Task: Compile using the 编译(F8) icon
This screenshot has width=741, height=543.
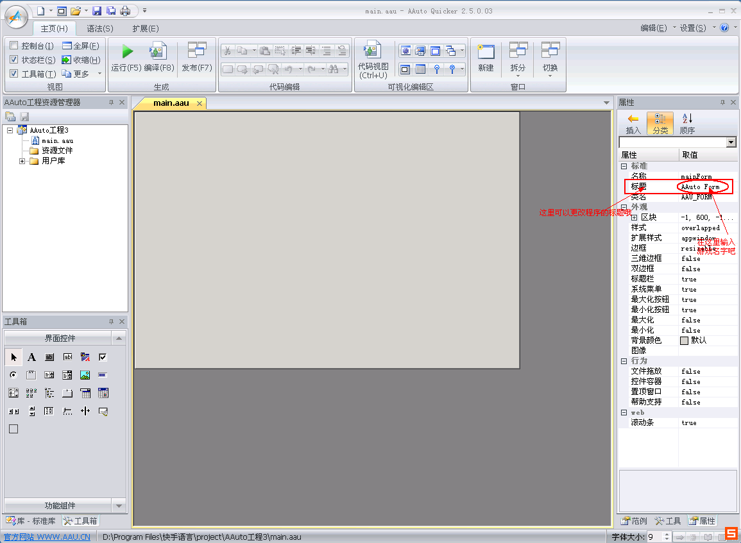Action: click(159, 57)
